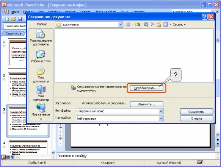This screenshot has height=167, width=221.
Task: Open the Сервис dropdown menu
Action: (179, 25)
